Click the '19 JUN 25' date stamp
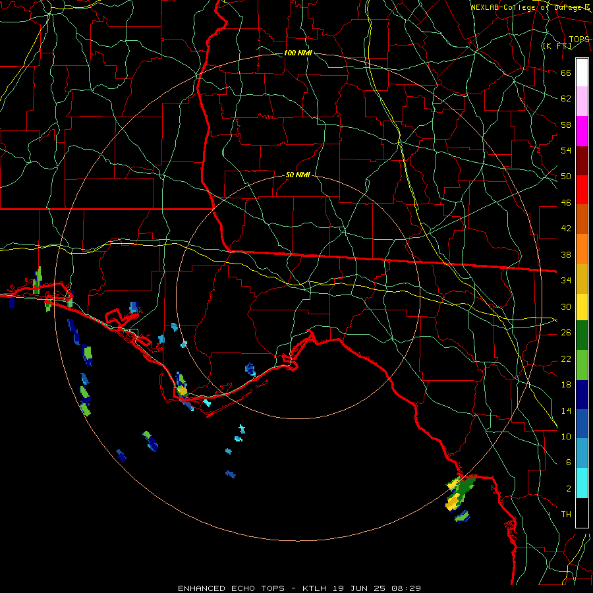The width and height of the screenshot is (593, 593). coord(359,588)
